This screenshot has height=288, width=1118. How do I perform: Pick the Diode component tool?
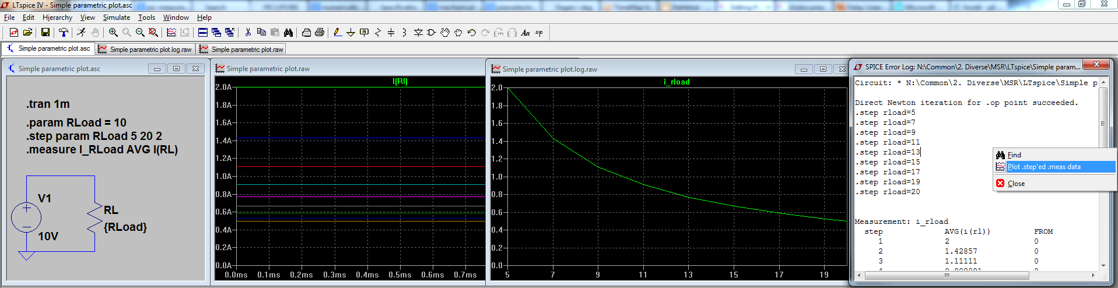pos(418,33)
